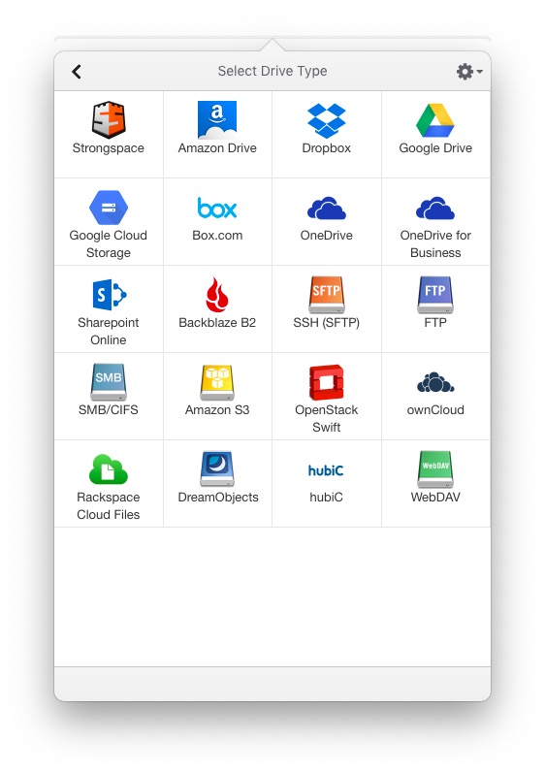This screenshot has width=545, height=773.
Task: Choose Google Cloud Storage hexagon icon
Action: [109, 208]
